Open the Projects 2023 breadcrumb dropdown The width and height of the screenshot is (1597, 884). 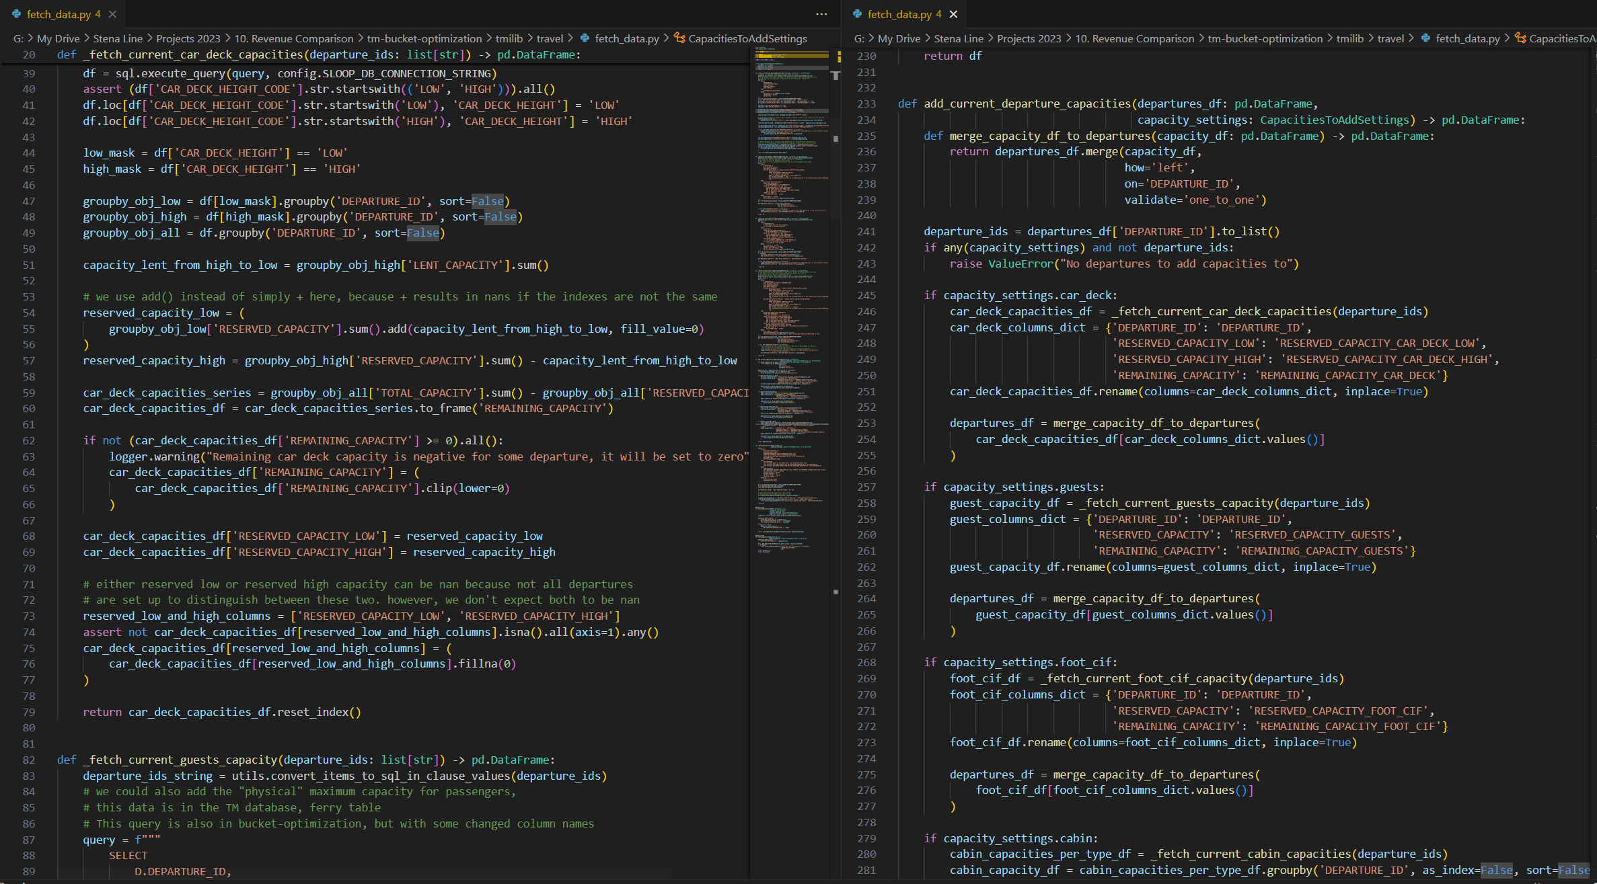(188, 38)
